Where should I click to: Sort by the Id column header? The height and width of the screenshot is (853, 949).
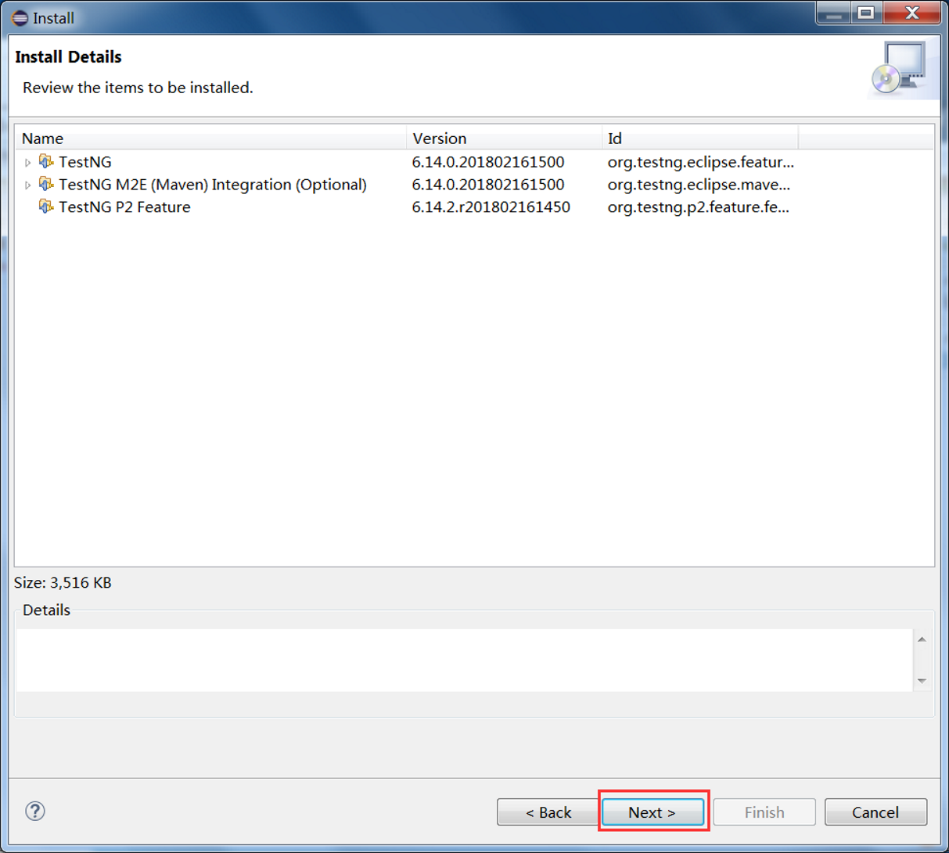(x=700, y=138)
